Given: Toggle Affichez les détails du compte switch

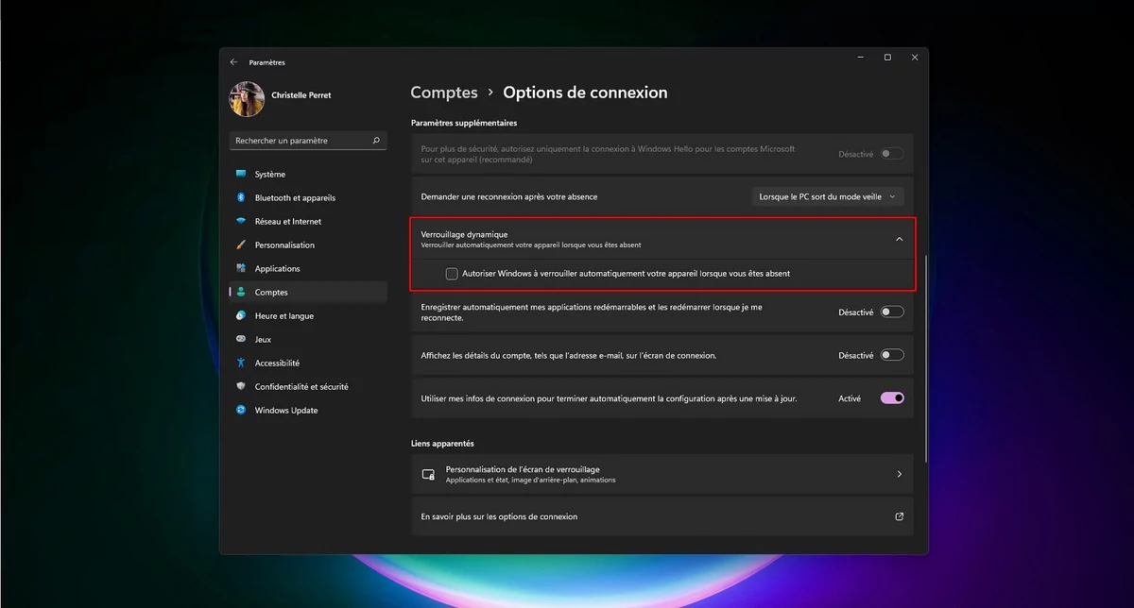Looking at the screenshot, I should click(x=892, y=355).
